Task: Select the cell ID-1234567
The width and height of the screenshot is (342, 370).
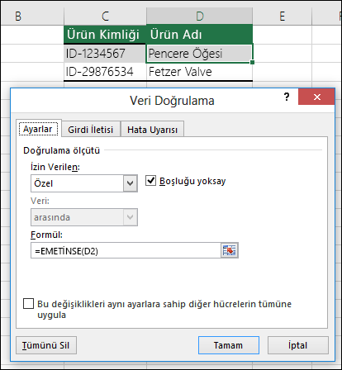Action: (x=105, y=53)
